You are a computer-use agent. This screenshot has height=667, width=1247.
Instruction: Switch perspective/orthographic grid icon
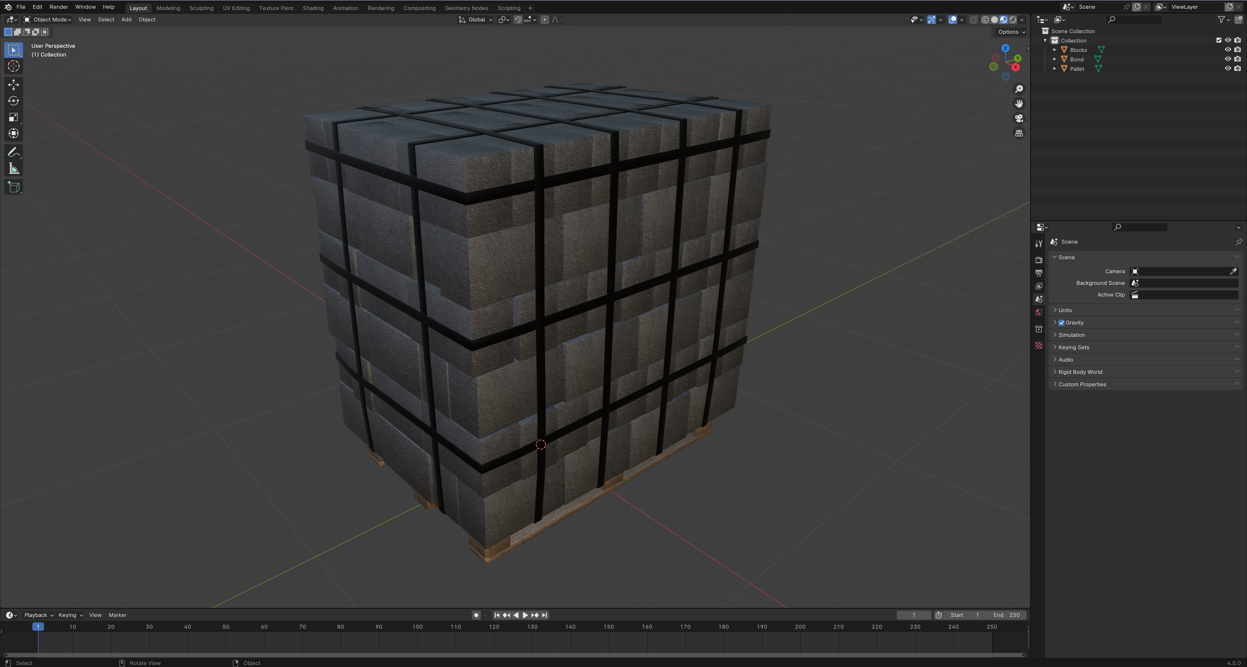pyautogui.click(x=1019, y=133)
